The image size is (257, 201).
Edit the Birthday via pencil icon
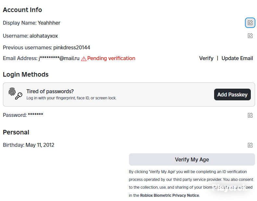click(x=250, y=145)
